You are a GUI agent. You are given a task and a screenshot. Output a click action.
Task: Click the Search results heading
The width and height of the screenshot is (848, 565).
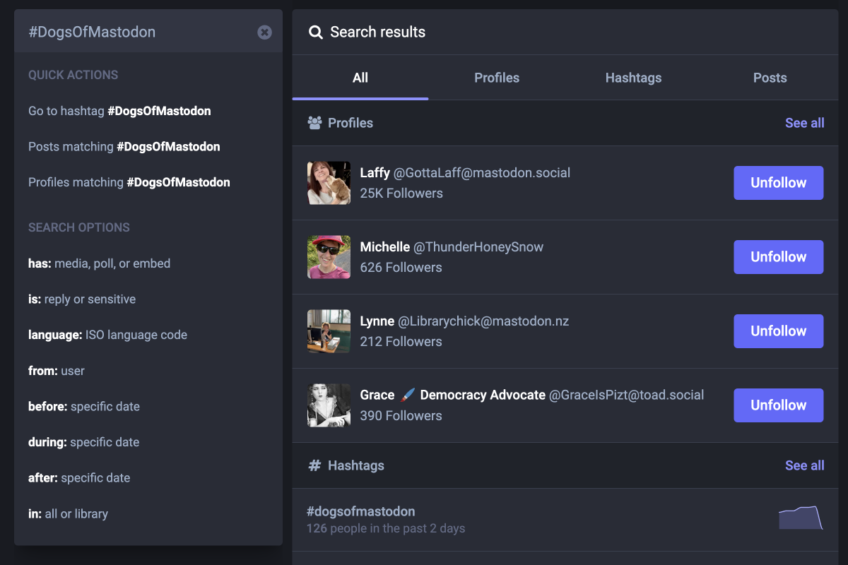pos(378,32)
